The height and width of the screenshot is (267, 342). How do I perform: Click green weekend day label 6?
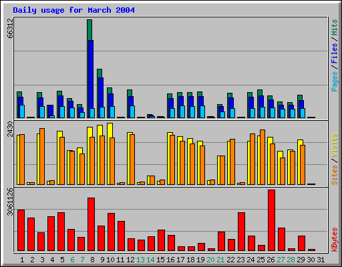(x=72, y=260)
